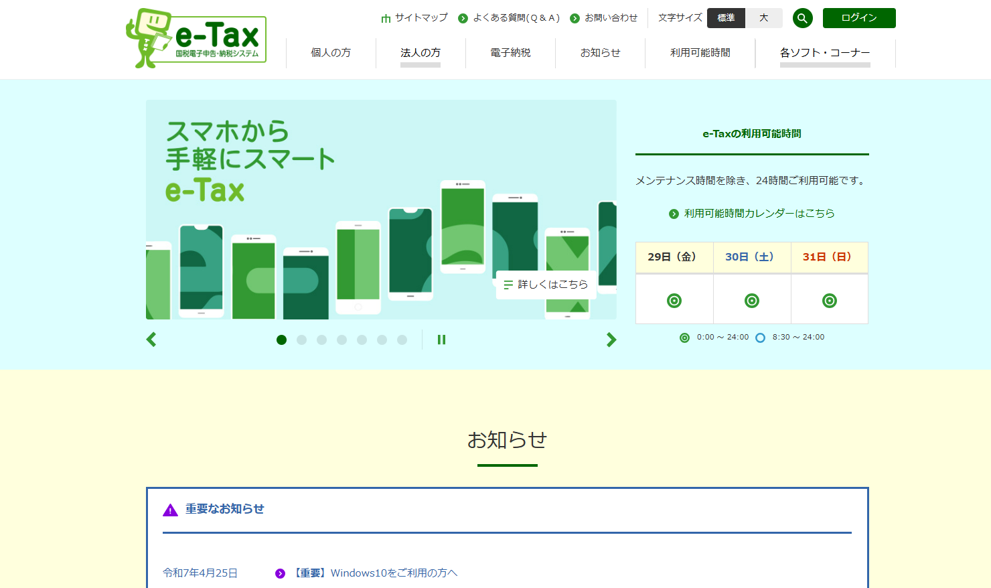Select second carousel dot
This screenshot has width=991, height=588.
tap(301, 340)
